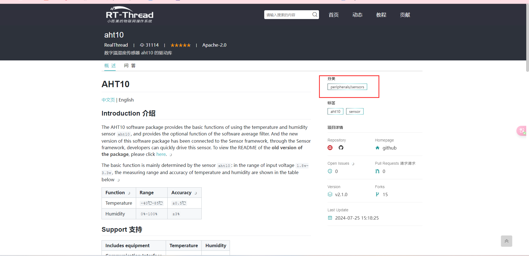Click the Temperature row label
This screenshot has width=529, height=256.
coord(119,203)
